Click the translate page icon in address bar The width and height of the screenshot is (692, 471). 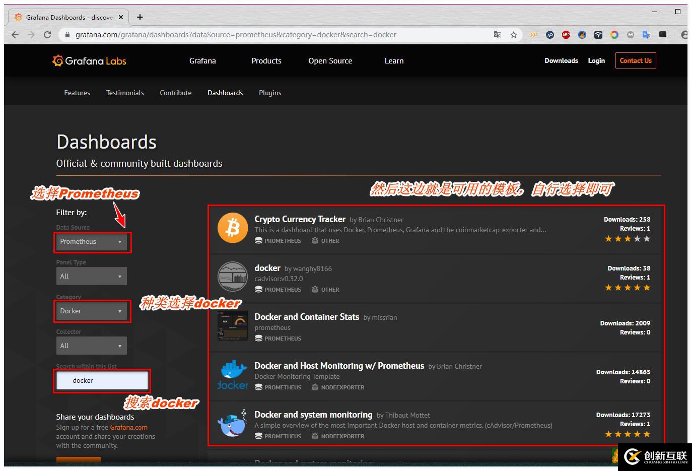pos(498,35)
